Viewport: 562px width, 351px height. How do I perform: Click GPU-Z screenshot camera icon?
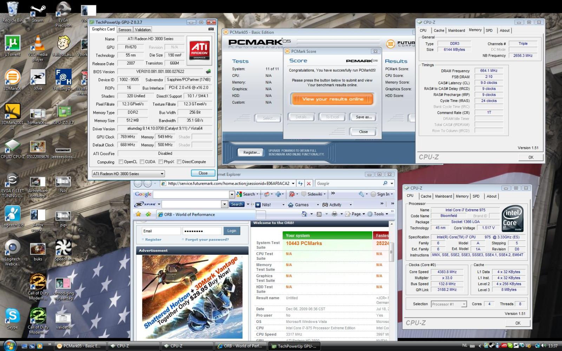click(x=211, y=29)
